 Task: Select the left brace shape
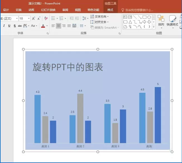pyautogui.click(x=144, y=27)
